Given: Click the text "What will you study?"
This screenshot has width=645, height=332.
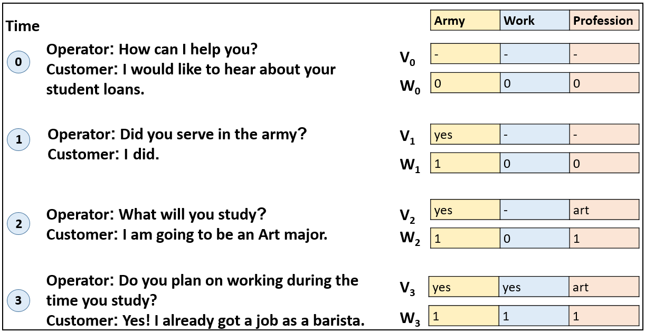Looking at the screenshot, I should coord(193,215).
